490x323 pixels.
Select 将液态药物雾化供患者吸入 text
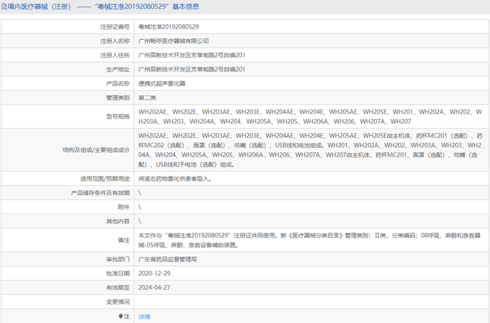(175, 179)
